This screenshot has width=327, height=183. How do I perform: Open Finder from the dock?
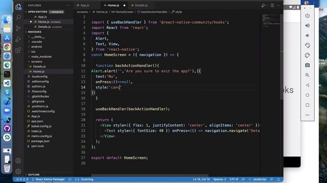pyautogui.click(x=7, y=20)
